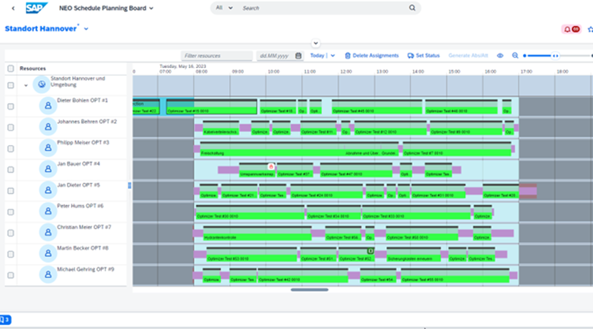Viewport: 593px width, 329px height.
Task: Click the lock icon on Jan Bauer's assignment
Action: (x=271, y=167)
